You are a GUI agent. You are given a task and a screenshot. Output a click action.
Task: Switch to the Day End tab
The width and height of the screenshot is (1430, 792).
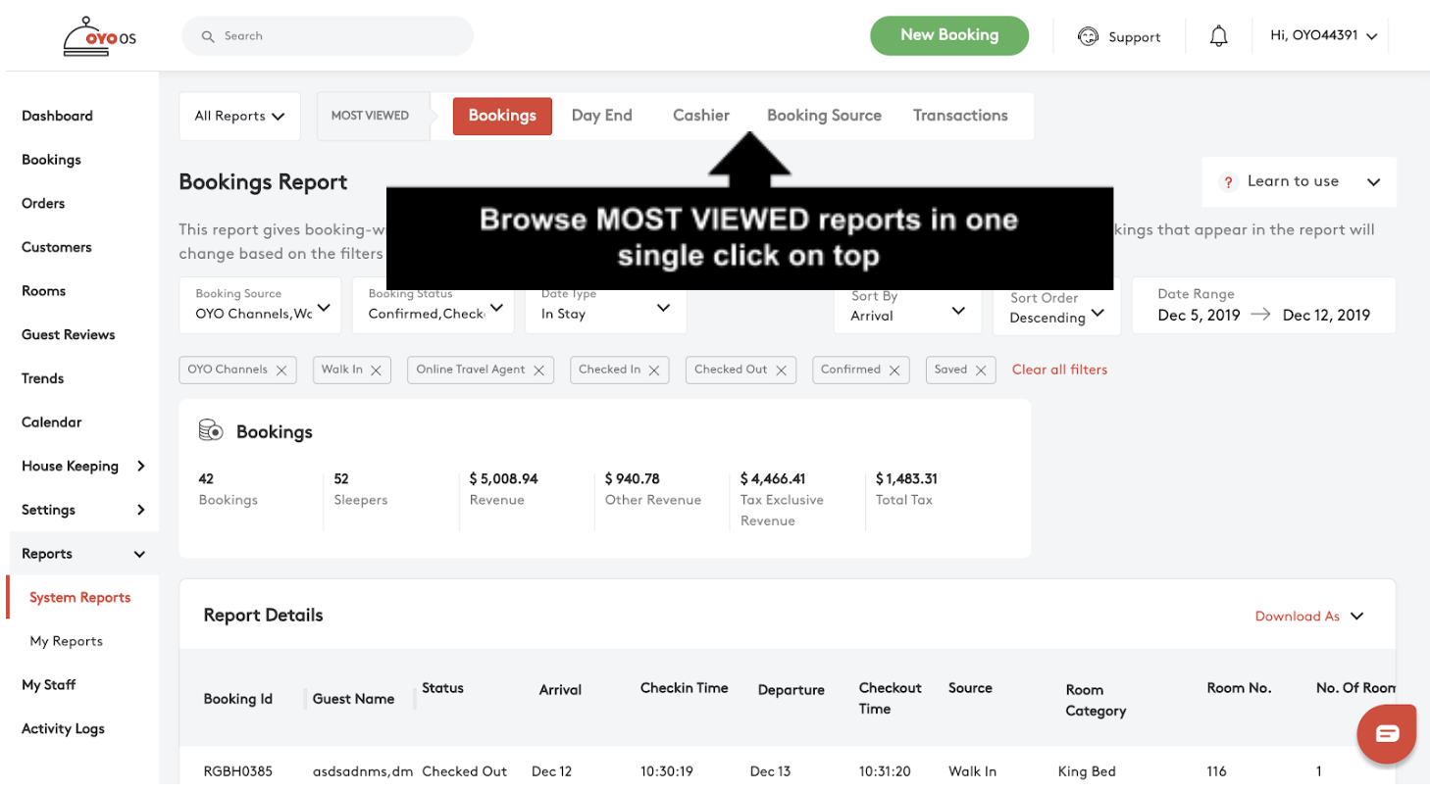tap(602, 116)
